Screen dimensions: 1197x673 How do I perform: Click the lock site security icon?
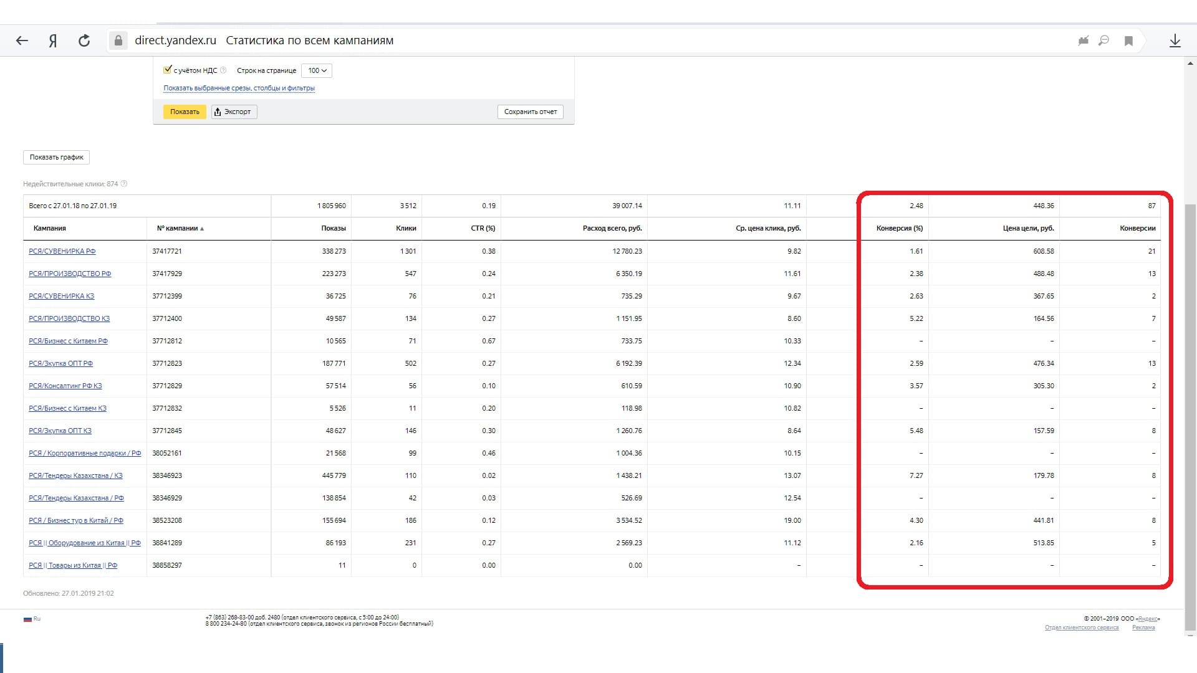pos(118,41)
